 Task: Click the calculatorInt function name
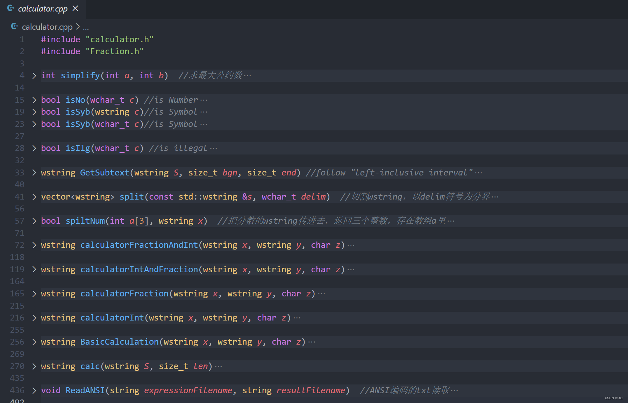point(112,318)
